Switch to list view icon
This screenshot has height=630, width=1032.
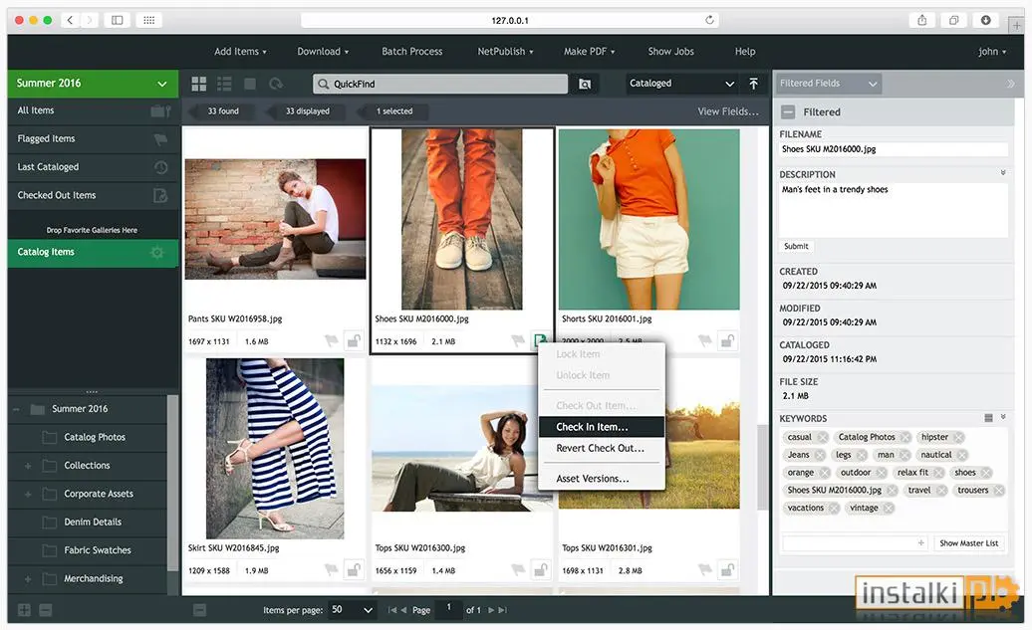click(224, 84)
